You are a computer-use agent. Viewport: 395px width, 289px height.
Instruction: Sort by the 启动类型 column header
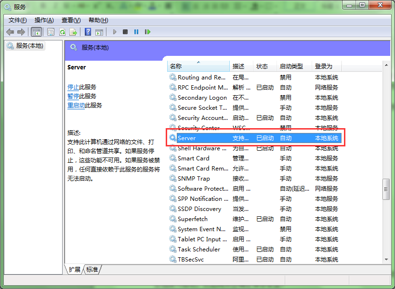click(294, 66)
